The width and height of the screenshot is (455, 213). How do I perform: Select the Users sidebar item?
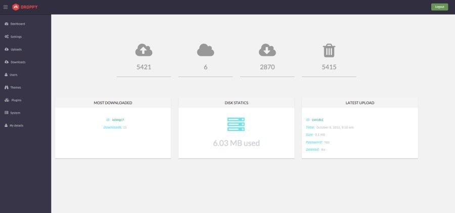tap(14, 75)
